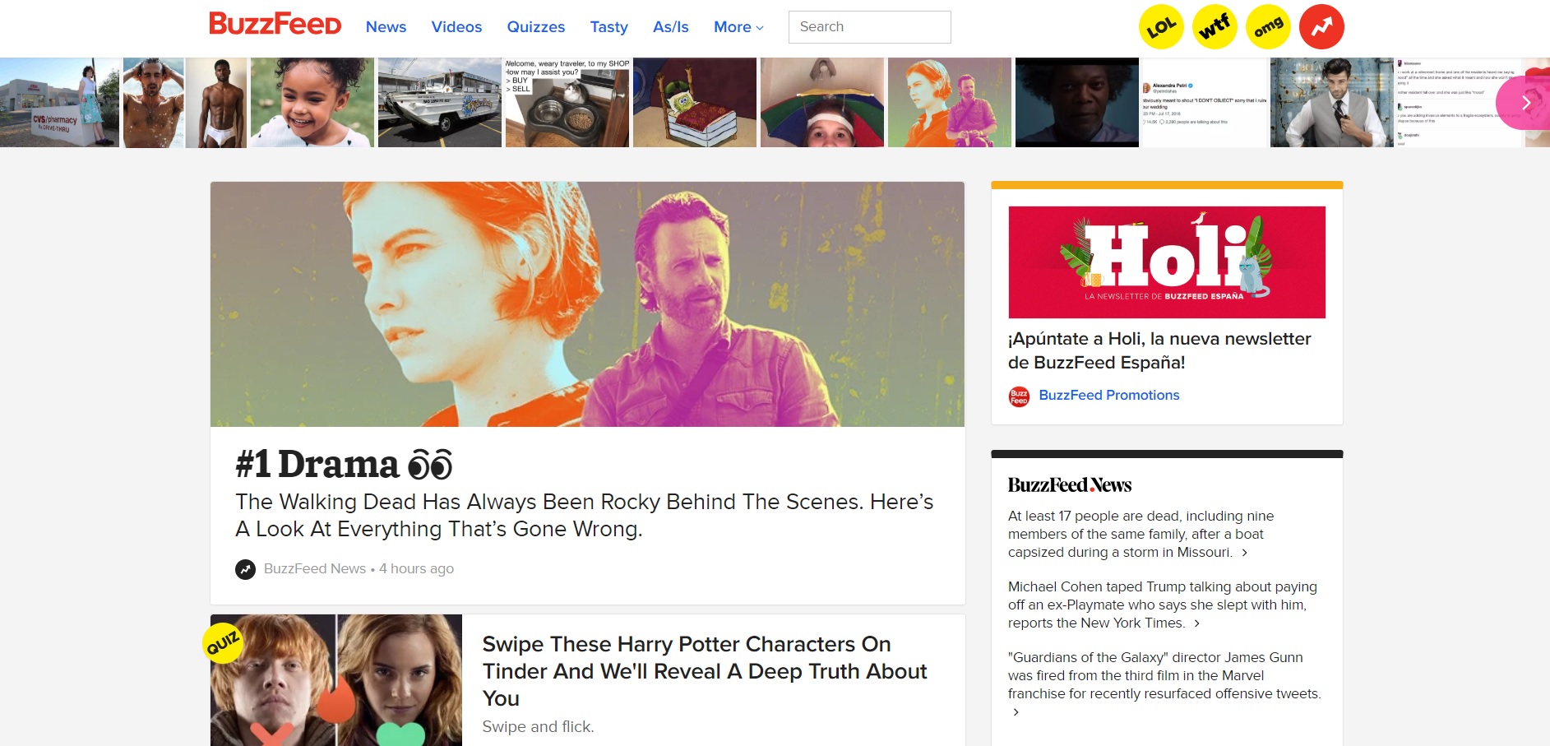Open the dark face thumbnail
Image resolution: width=1550 pixels, height=746 pixels.
coord(1077,103)
